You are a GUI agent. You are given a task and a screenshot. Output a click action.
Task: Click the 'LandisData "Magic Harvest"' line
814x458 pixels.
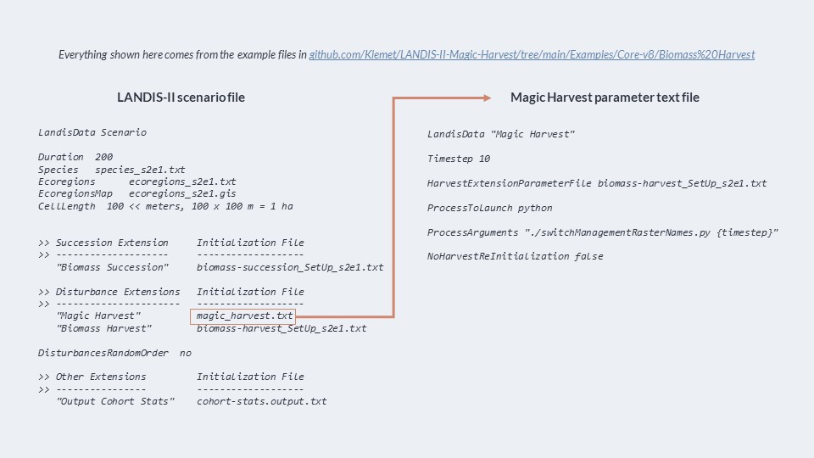[501, 134]
